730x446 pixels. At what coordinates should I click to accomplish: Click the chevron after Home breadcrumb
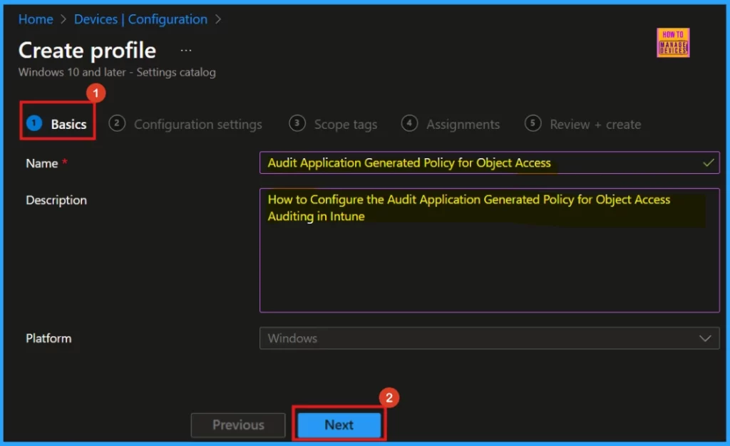(x=63, y=19)
